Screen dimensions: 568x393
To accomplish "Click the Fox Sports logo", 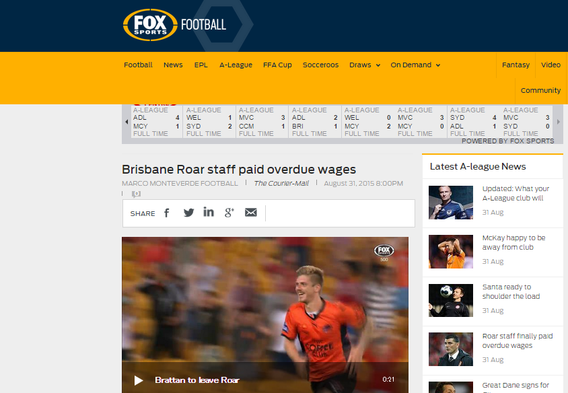I will (x=150, y=25).
